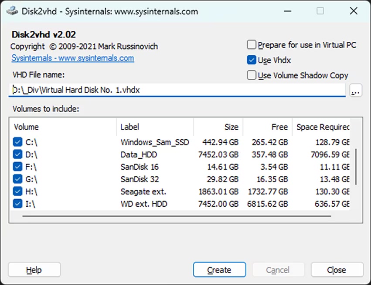Open Help for Disk2vhd
The image size is (371, 285).
(x=34, y=270)
